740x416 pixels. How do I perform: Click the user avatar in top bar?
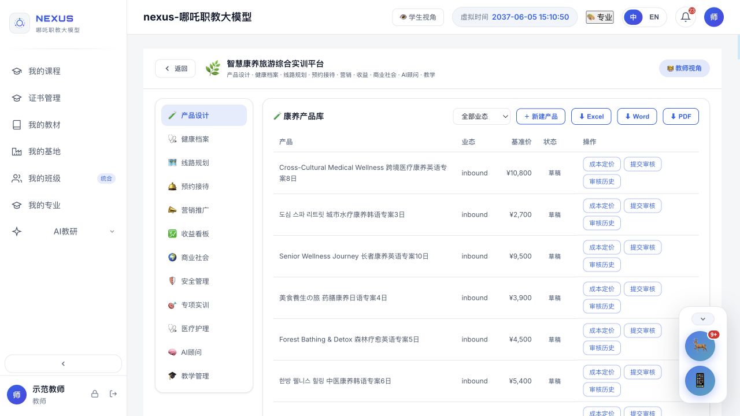pyautogui.click(x=714, y=17)
